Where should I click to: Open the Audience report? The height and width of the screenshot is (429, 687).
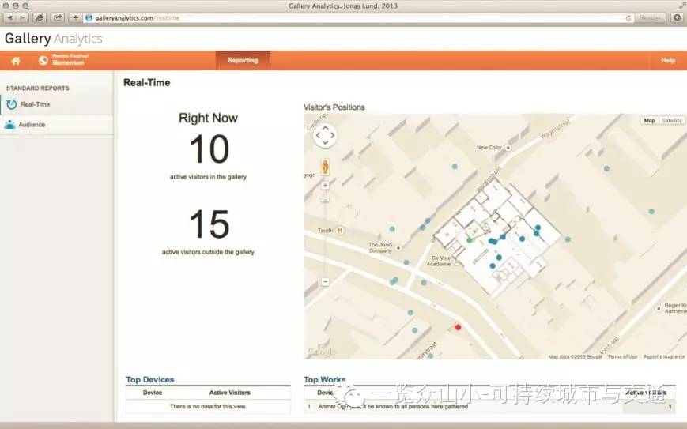coord(32,125)
